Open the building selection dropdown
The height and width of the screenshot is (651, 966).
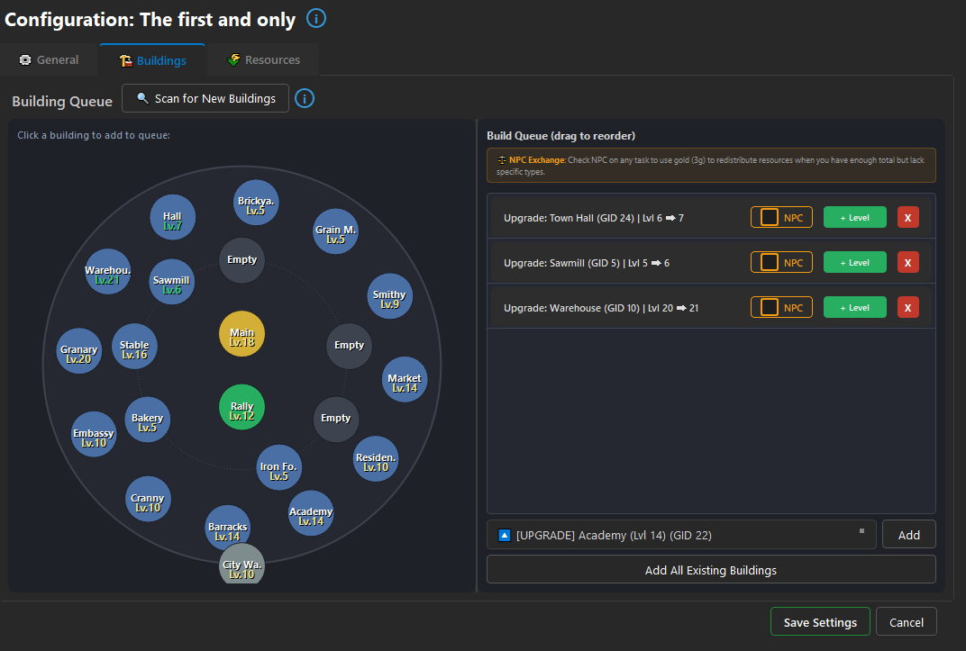[680, 534]
